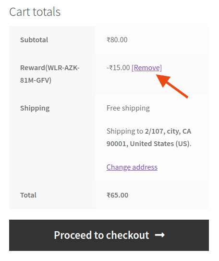Select the Total row label
The height and width of the screenshot is (261, 219).
coord(28,195)
